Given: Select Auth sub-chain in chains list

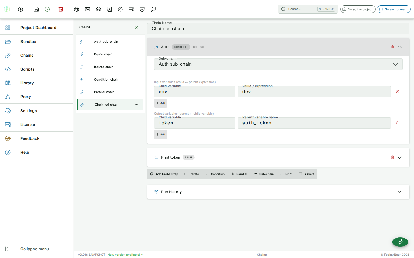Looking at the screenshot, I should tap(110, 42).
